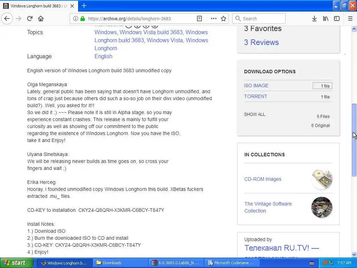This screenshot has width=357, height=268.
Task: Show site information icon in address bar
Action: (75, 19)
